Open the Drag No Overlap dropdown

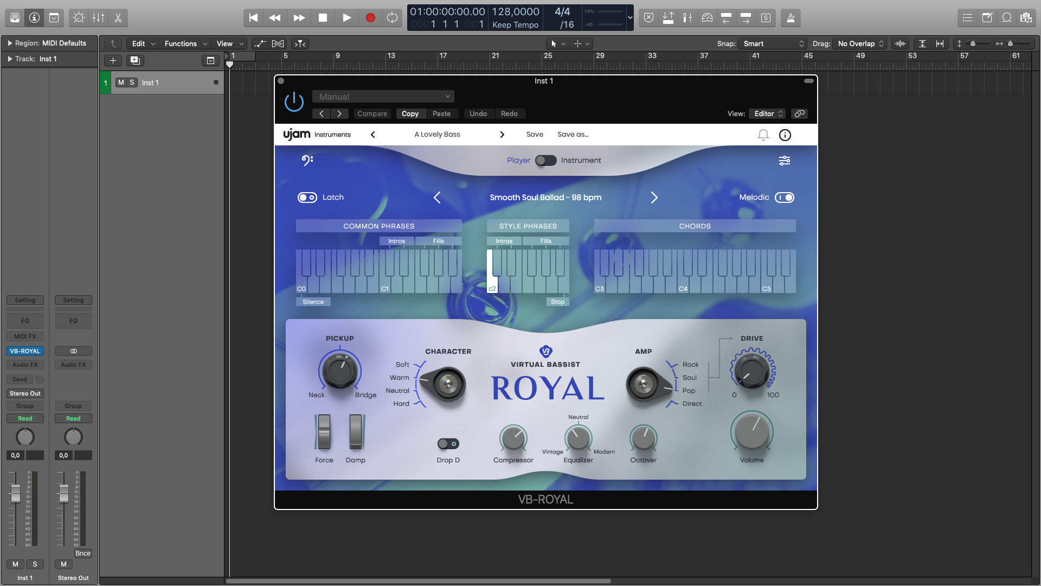click(860, 43)
